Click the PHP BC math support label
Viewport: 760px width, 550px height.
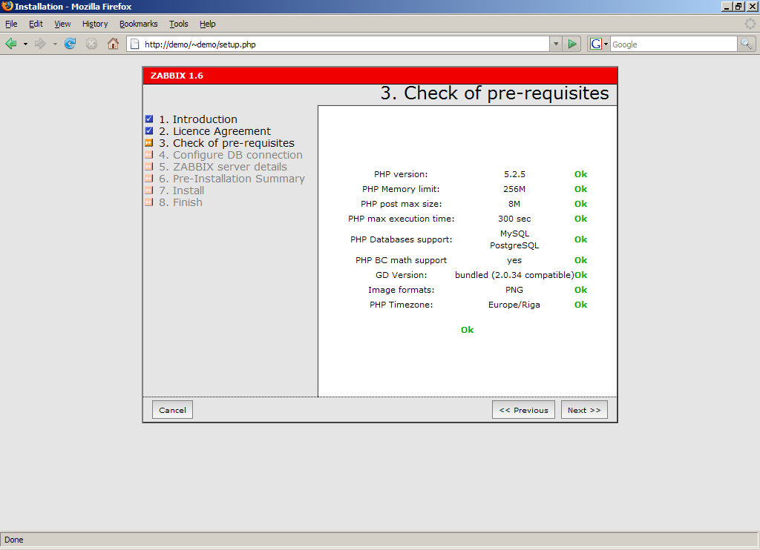pyautogui.click(x=401, y=260)
